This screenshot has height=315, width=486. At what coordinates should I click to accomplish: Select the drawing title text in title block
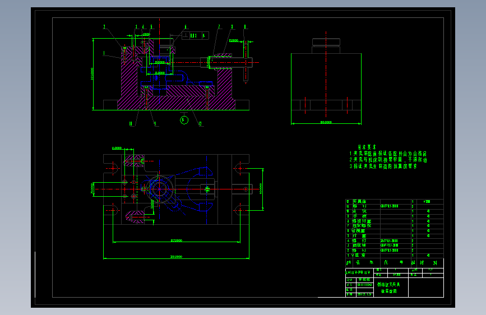(388, 288)
